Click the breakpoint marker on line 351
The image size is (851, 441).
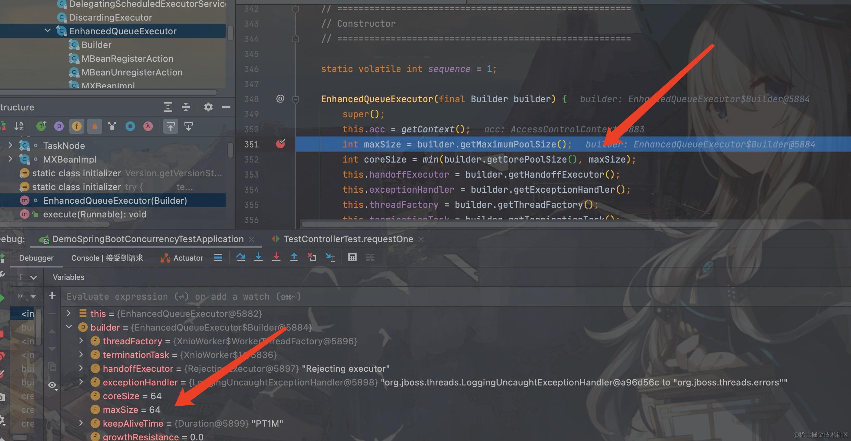[x=280, y=144]
